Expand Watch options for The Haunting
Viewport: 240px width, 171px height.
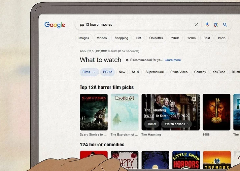pyautogui.click(x=177, y=124)
